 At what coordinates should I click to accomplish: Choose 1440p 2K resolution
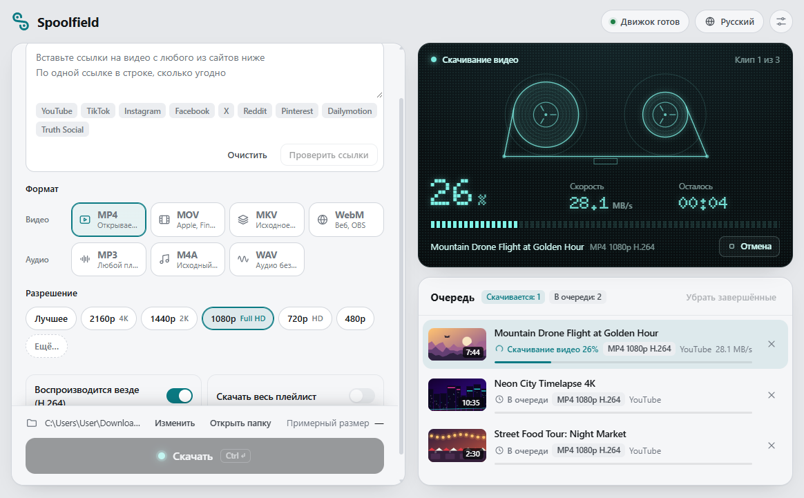169,318
